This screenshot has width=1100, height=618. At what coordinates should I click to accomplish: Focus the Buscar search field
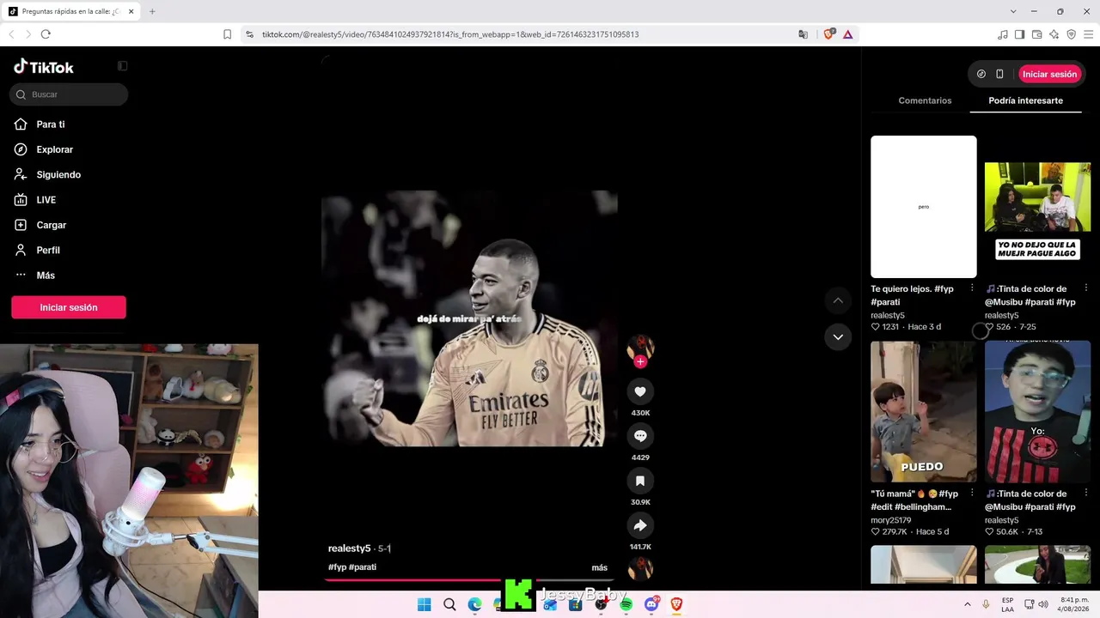(69, 94)
